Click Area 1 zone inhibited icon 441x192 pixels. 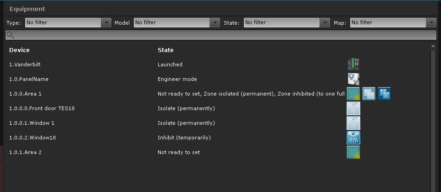(384, 94)
